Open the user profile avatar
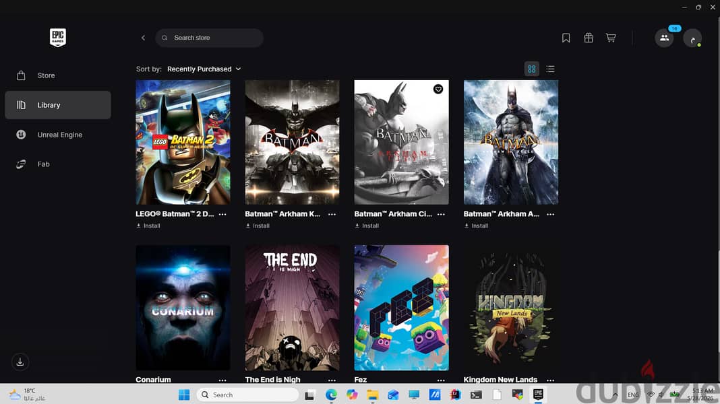The width and height of the screenshot is (720, 404). (x=692, y=38)
